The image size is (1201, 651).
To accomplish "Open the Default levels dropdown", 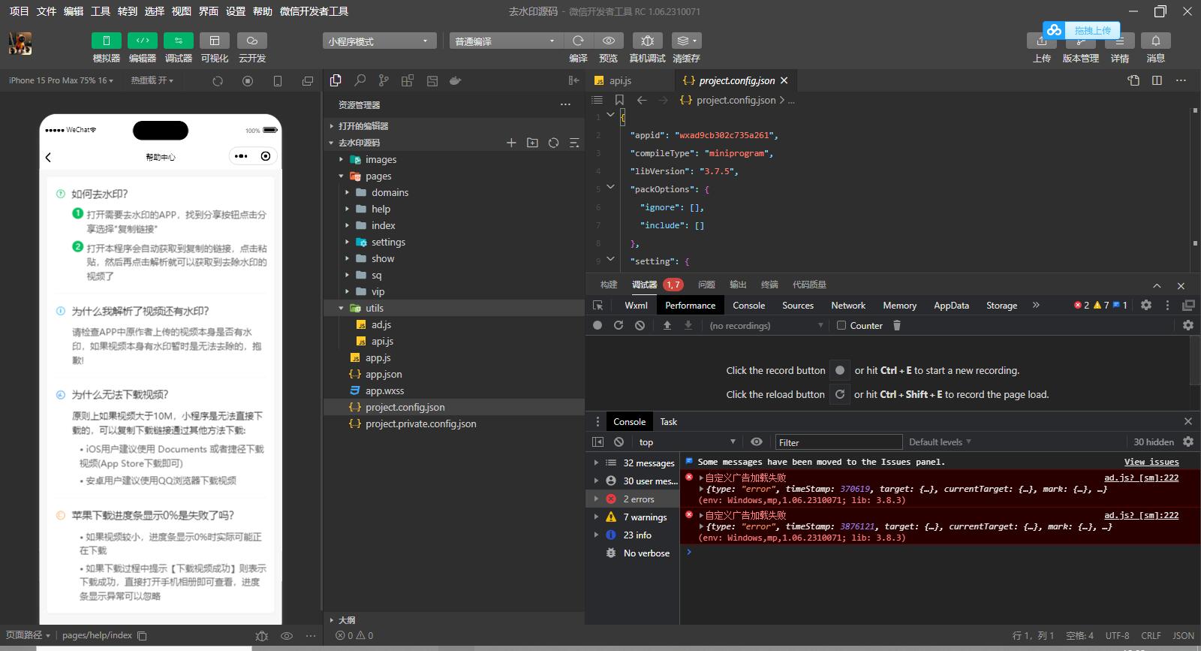I will (940, 442).
